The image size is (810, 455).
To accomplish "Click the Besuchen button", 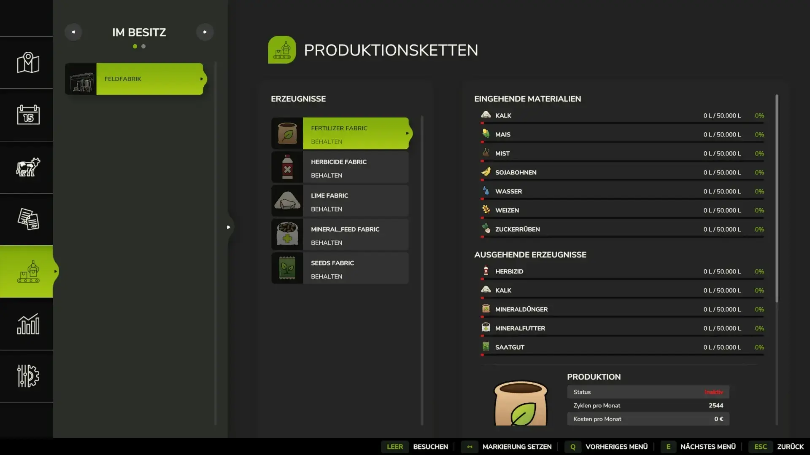I will pos(430,447).
